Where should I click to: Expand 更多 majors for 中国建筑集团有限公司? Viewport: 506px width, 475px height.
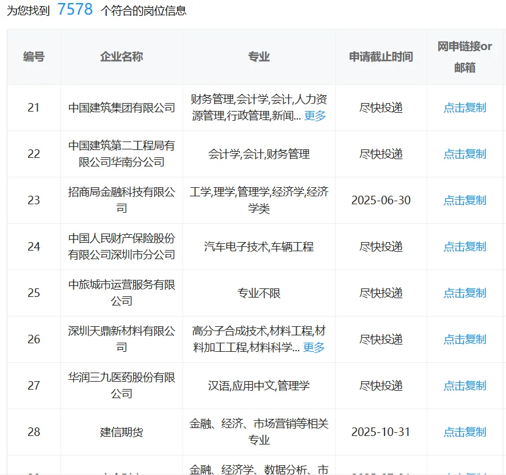pyautogui.click(x=314, y=116)
